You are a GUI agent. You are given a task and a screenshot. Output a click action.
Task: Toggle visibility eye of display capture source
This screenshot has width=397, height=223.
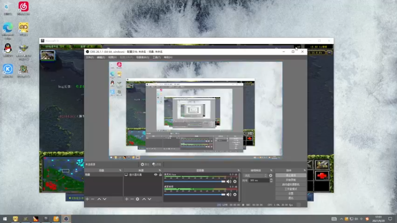click(x=156, y=175)
